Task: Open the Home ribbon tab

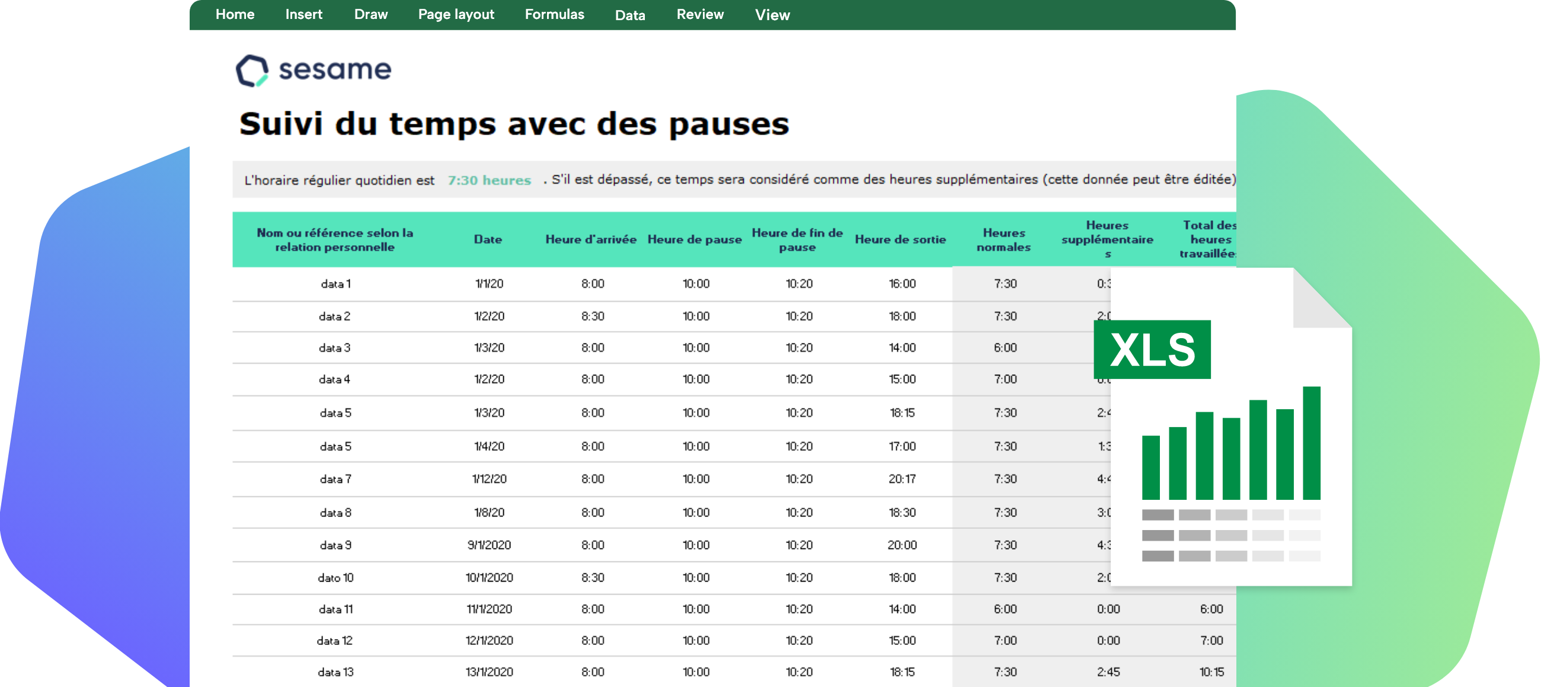Action: (x=235, y=14)
